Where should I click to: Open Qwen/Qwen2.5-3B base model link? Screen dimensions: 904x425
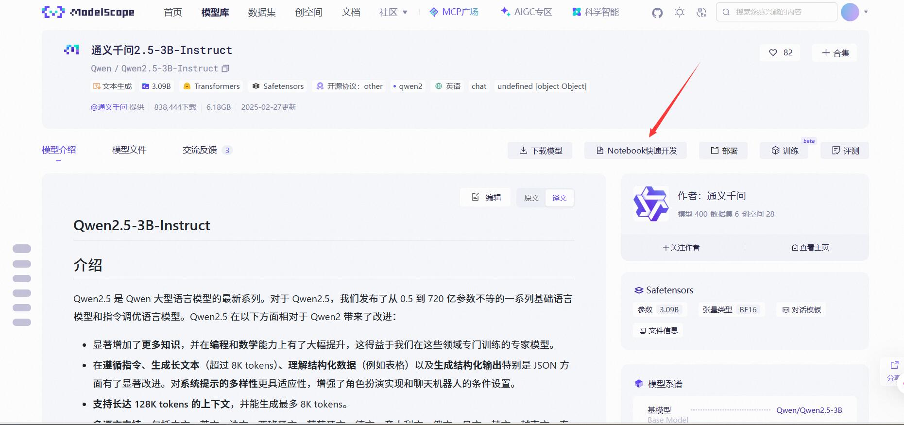(x=809, y=410)
